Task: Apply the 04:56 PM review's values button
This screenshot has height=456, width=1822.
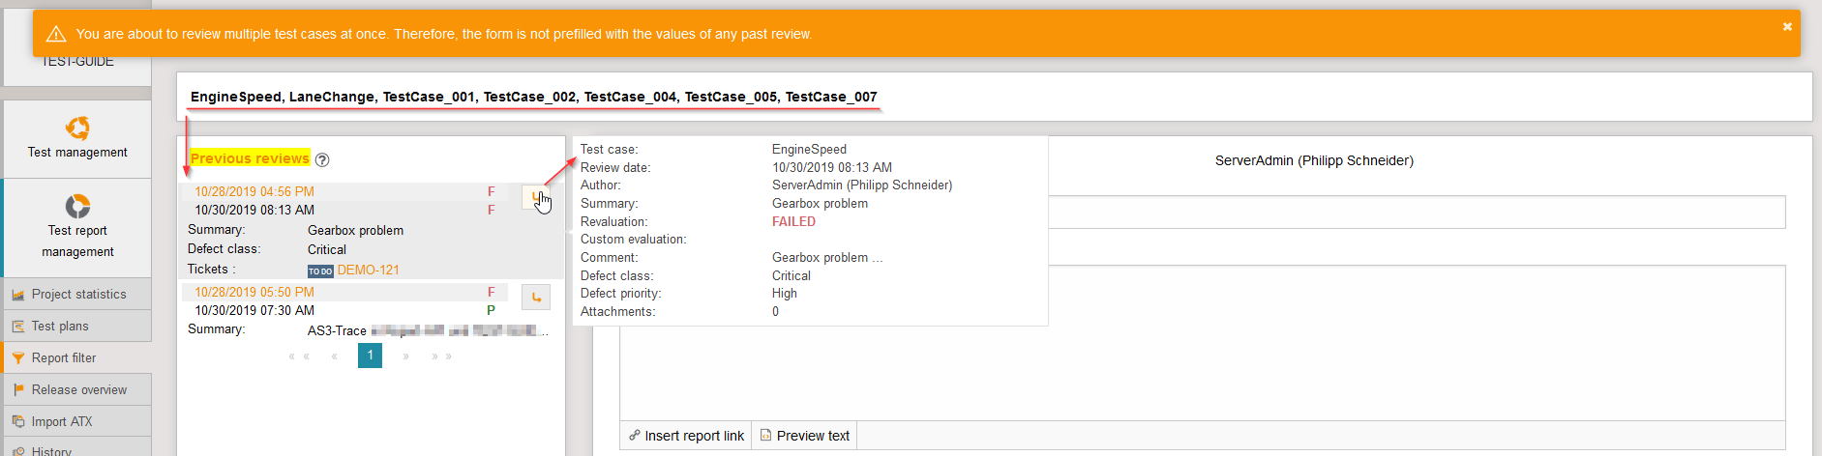Action: click(535, 197)
